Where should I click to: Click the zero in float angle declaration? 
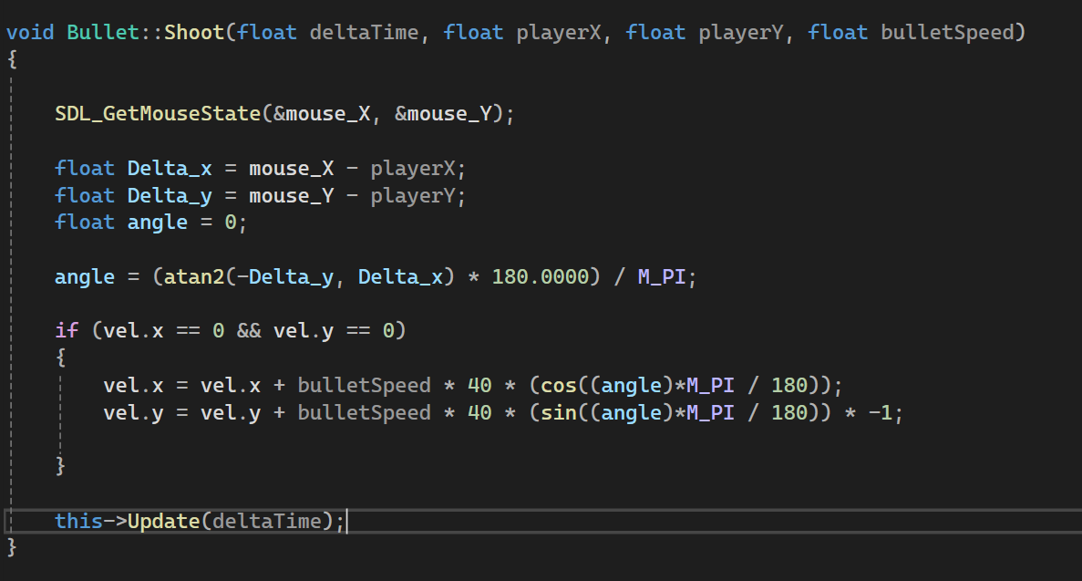coord(231,223)
